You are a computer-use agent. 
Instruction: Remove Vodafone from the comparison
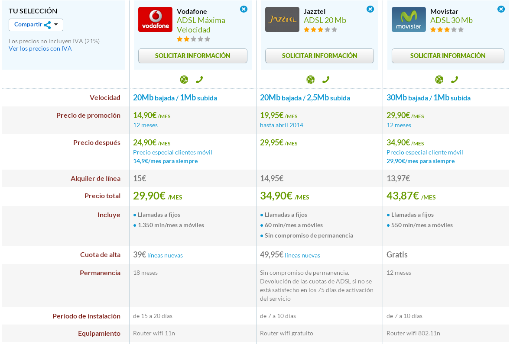[244, 9]
